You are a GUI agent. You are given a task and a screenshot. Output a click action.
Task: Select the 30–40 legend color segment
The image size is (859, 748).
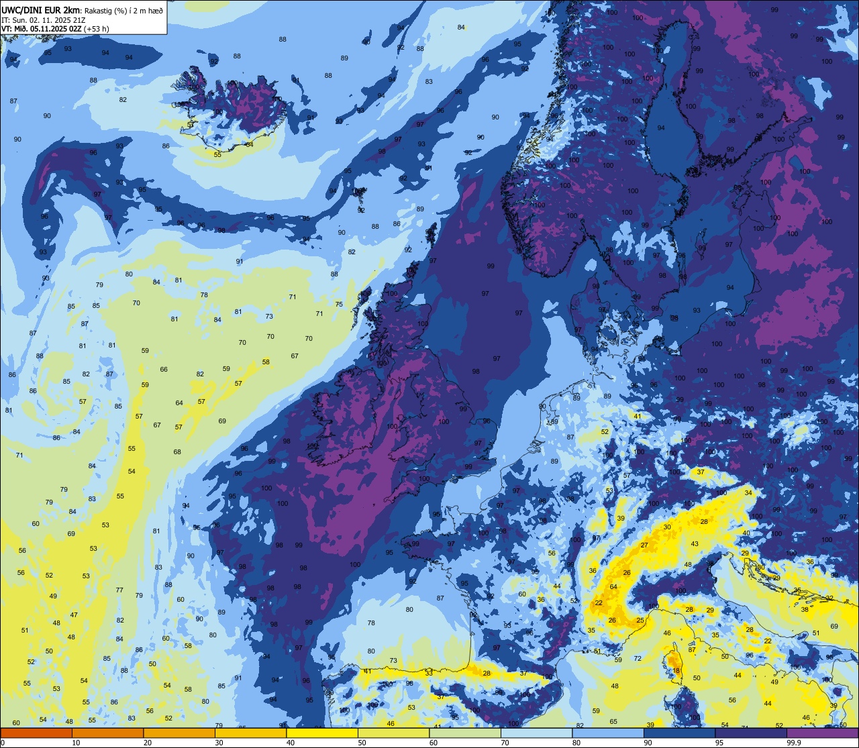click(250, 733)
